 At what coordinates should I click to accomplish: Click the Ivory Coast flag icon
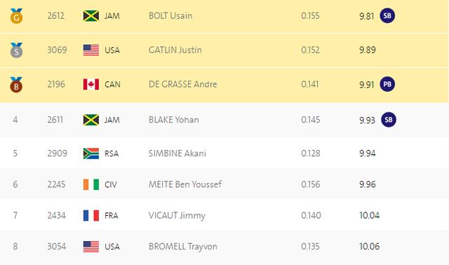point(91,184)
